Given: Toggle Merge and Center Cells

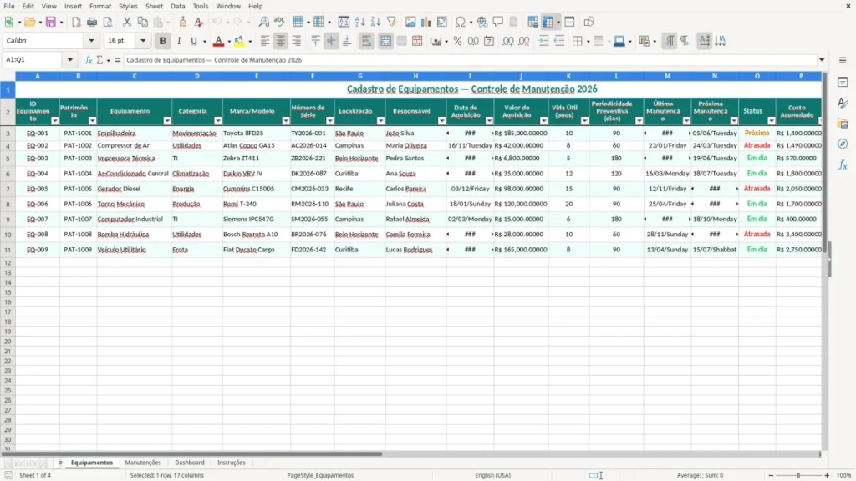Looking at the screenshot, I should (385, 41).
